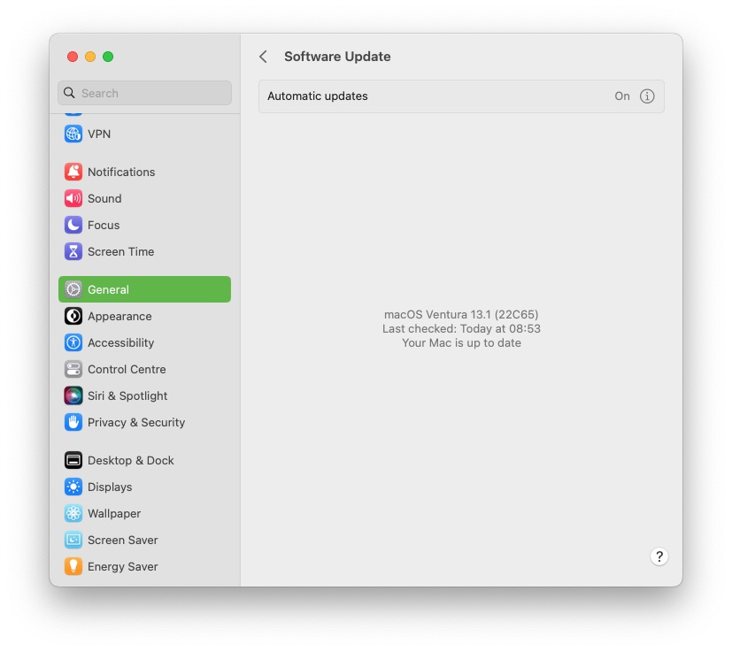Open Appearance settings label
This screenshot has height=652, width=732.
(119, 316)
